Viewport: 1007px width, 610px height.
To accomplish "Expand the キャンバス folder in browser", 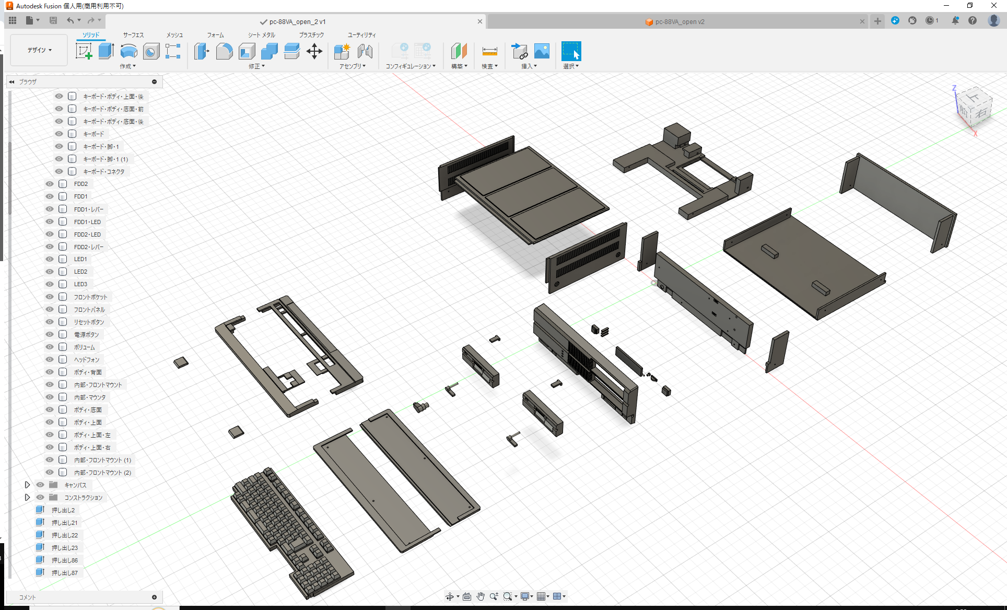I will pos(28,485).
